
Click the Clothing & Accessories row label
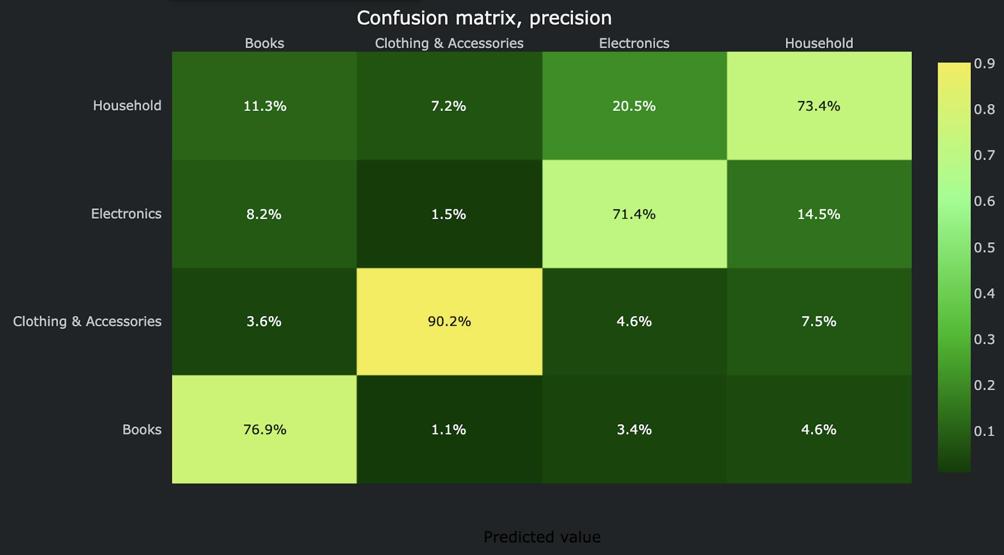point(87,321)
